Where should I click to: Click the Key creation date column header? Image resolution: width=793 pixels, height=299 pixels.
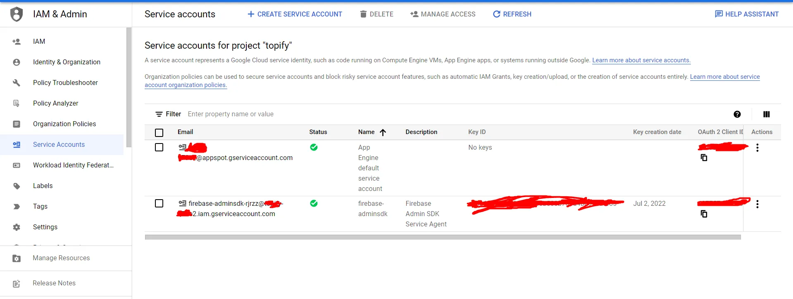tap(657, 132)
